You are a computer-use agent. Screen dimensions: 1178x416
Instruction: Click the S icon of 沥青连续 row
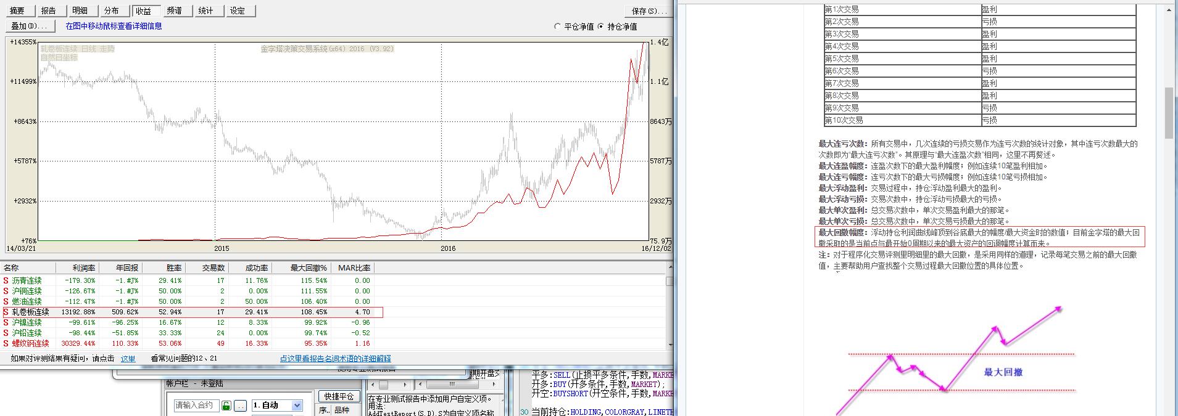[x=6, y=281]
